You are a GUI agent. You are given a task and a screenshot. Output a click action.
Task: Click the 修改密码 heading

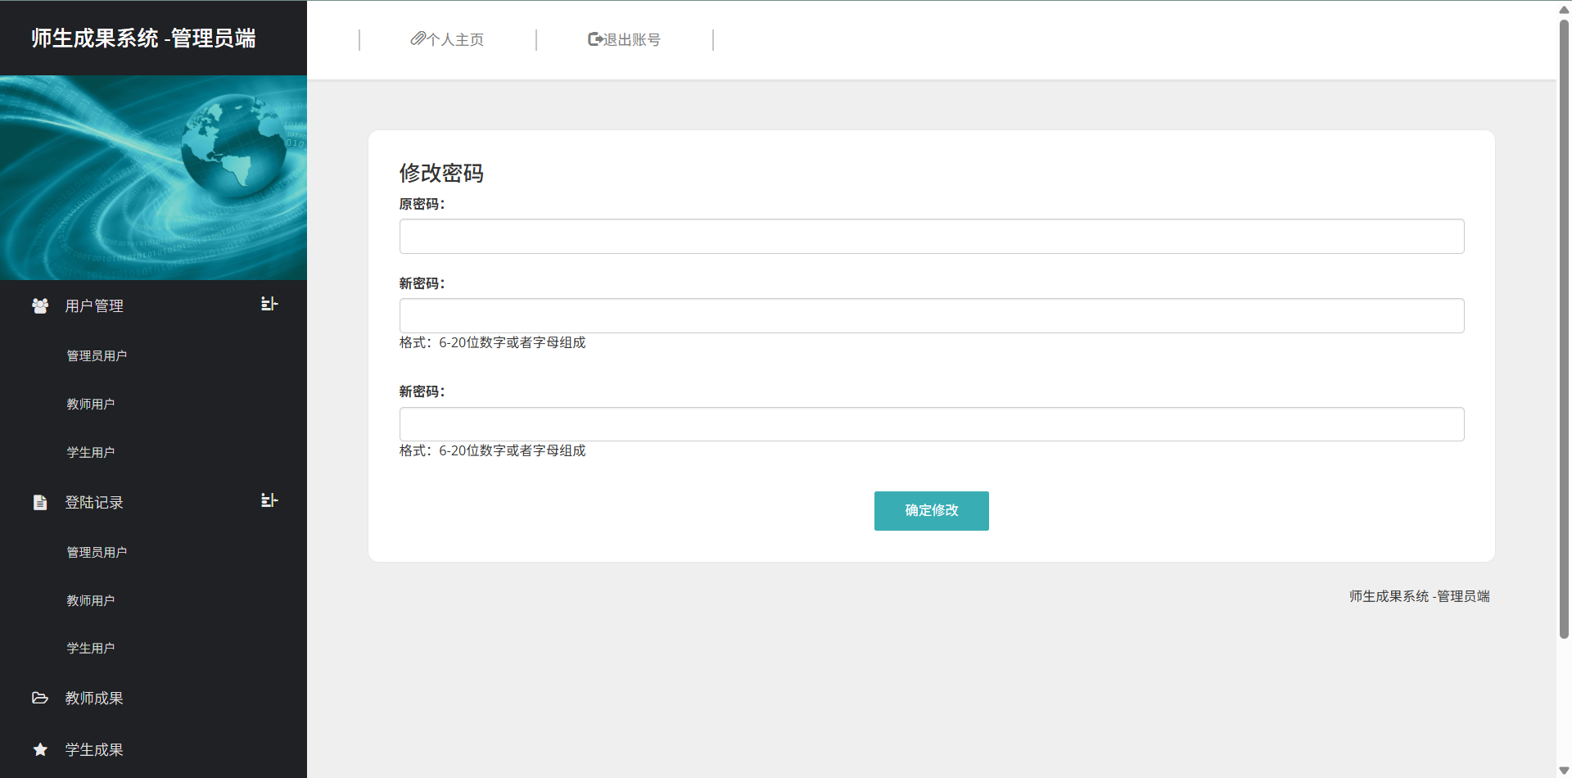tap(441, 173)
